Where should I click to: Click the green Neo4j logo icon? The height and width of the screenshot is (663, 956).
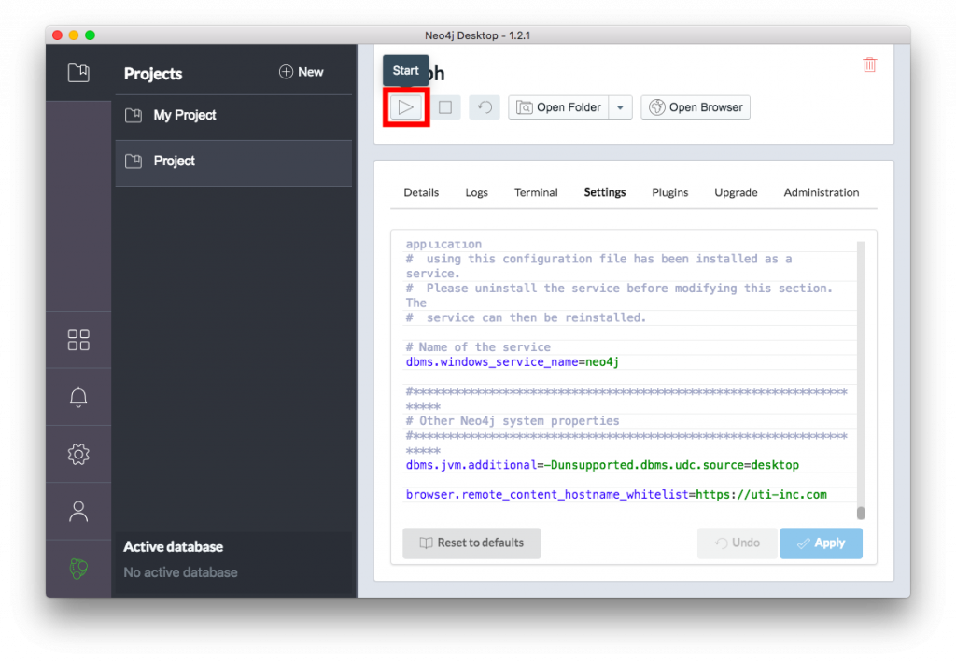coord(78,568)
